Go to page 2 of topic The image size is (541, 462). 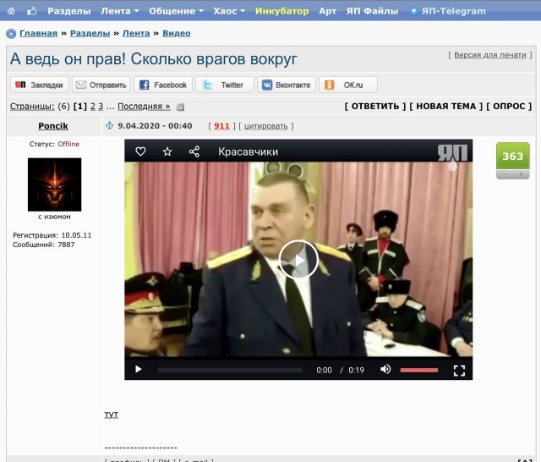[93, 107]
